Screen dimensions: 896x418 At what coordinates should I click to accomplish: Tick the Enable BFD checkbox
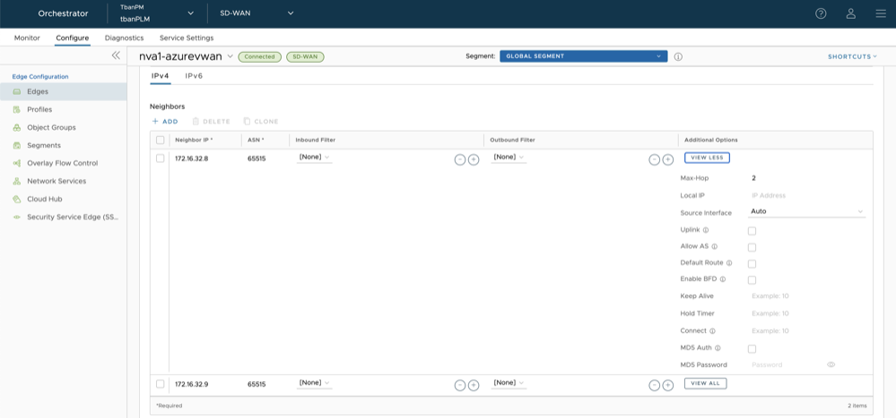tap(752, 280)
